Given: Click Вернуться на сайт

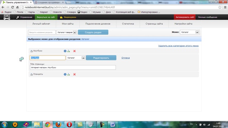Looking at the screenshot, I should tap(46, 17).
